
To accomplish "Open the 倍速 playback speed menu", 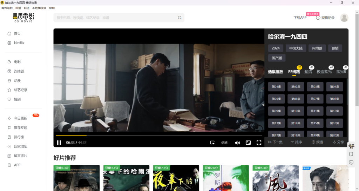I will point(224,143).
